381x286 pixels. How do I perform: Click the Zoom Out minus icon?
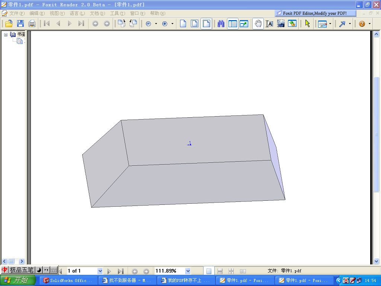[x=148, y=23]
